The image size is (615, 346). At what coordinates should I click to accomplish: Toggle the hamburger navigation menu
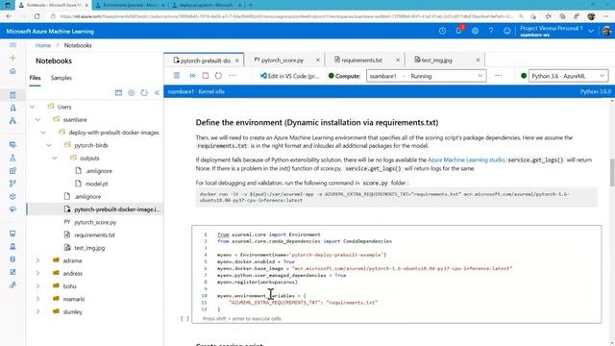click(x=12, y=45)
